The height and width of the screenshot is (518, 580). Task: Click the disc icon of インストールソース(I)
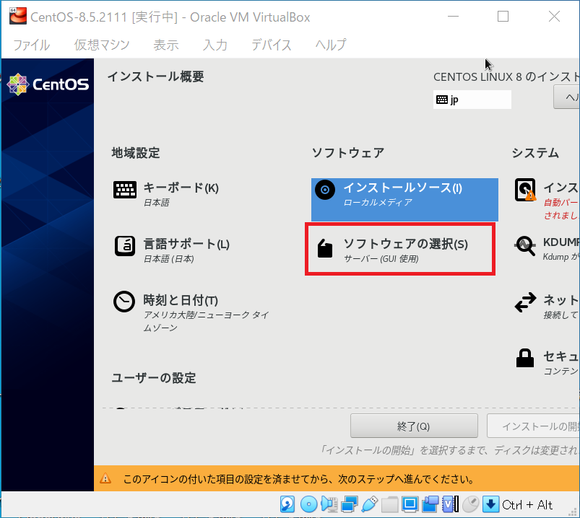325,190
